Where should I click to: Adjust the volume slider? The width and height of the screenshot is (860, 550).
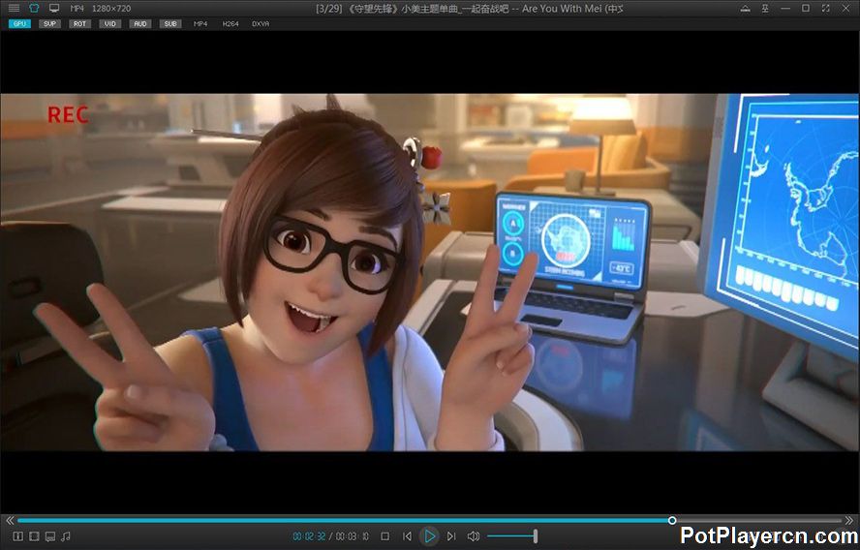tap(512, 536)
